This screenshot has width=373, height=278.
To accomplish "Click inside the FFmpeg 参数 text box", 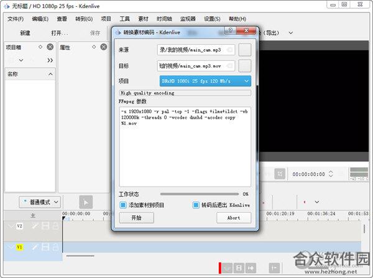I will pyautogui.click(x=185, y=147).
